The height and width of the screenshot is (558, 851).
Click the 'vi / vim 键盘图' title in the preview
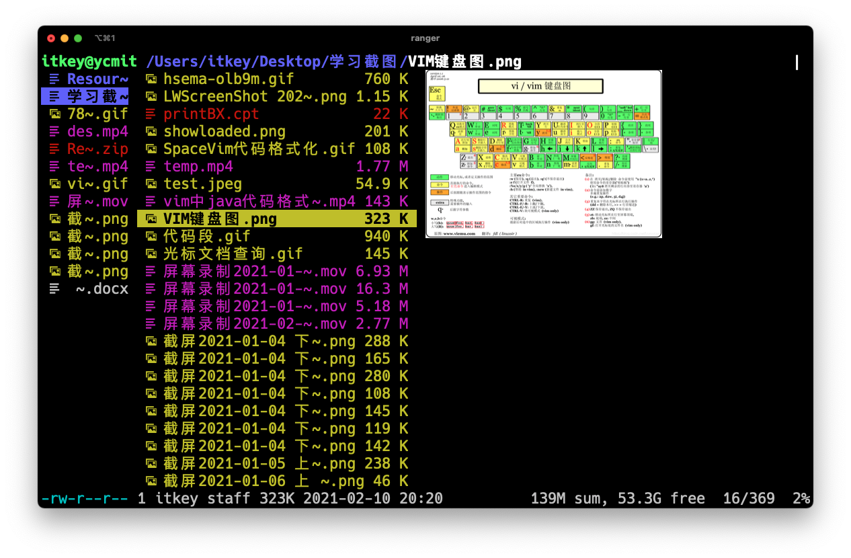[540, 86]
